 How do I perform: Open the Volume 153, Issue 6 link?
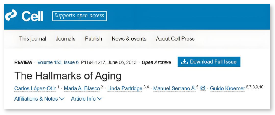(x=58, y=62)
